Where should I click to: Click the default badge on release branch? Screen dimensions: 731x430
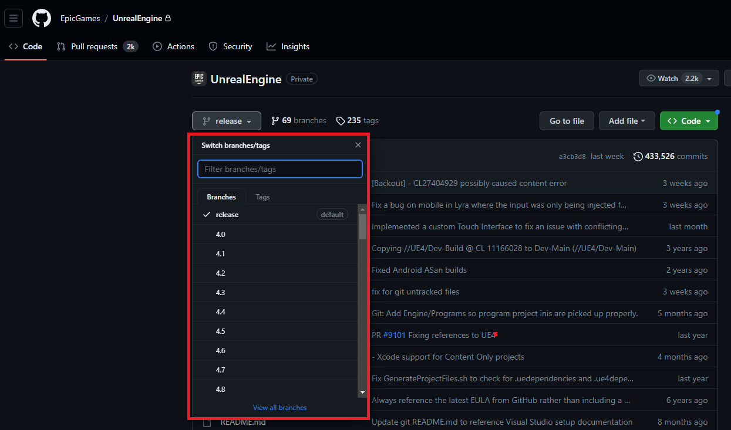pyautogui.click(x=332, y=215)
